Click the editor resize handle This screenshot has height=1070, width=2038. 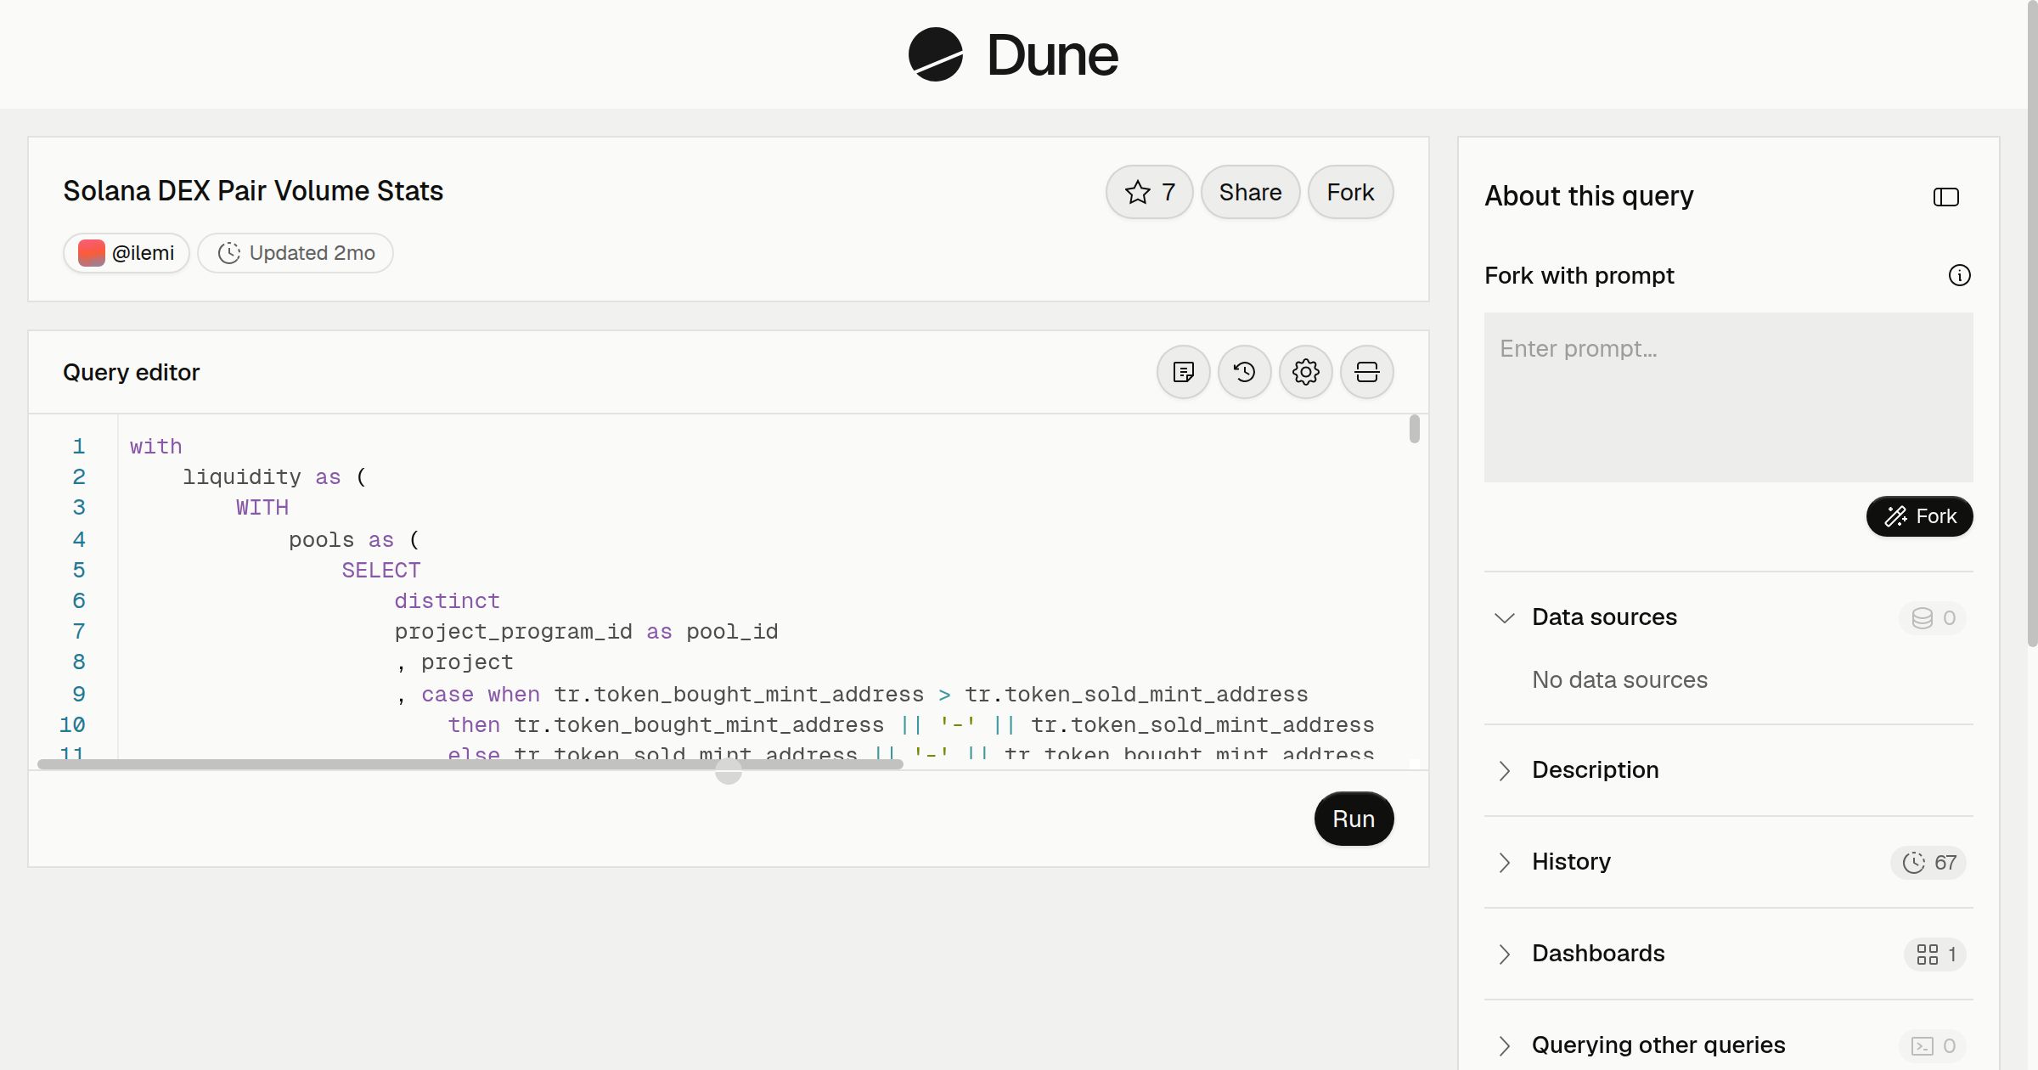click(729, 771)
